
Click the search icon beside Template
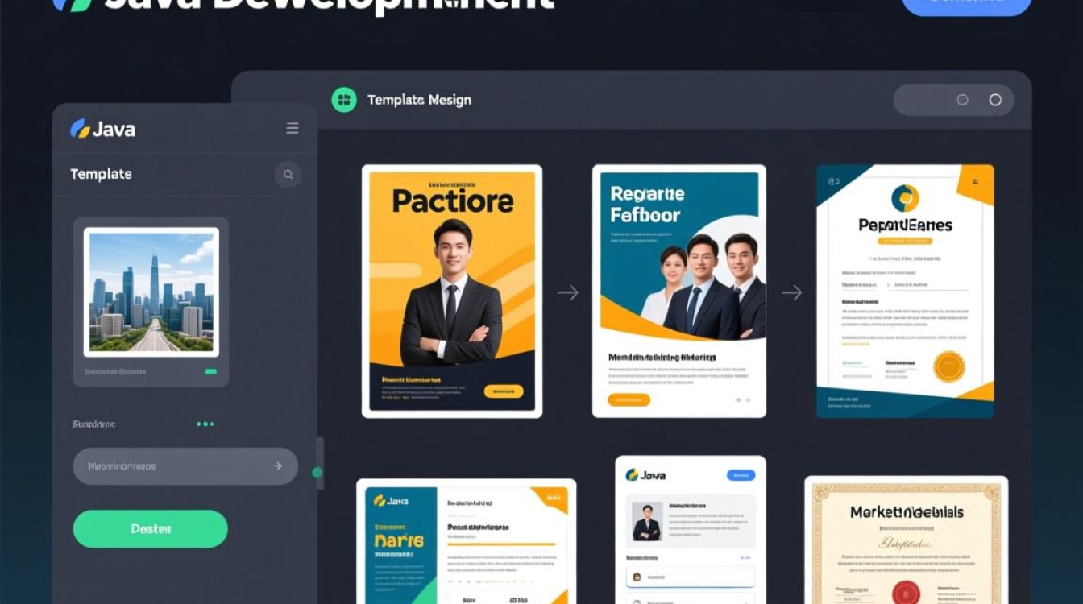(288, 175)
